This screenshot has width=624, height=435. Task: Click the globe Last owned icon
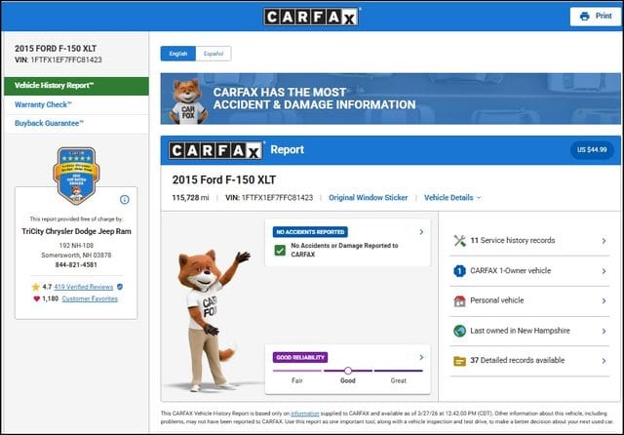[459, 331]
